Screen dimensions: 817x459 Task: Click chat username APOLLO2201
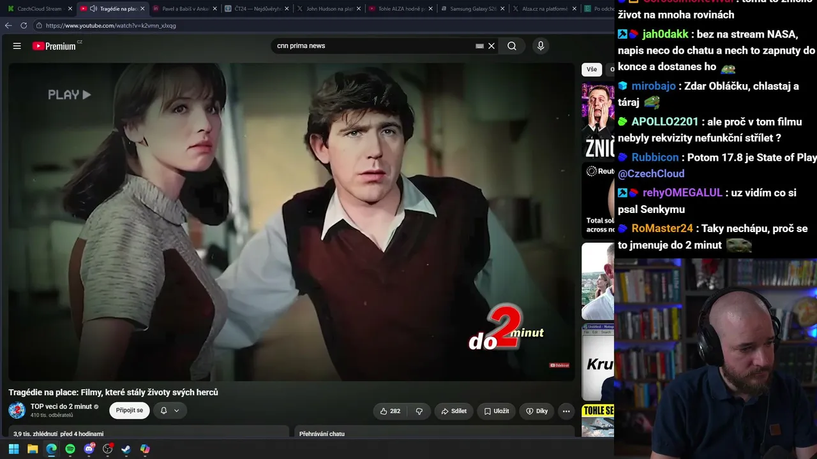(665, 122)
